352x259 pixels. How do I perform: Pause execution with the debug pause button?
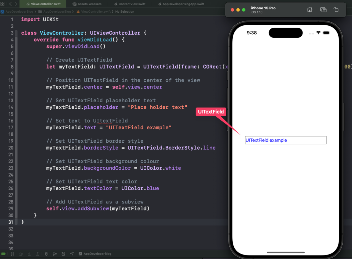tap(12, 254)
